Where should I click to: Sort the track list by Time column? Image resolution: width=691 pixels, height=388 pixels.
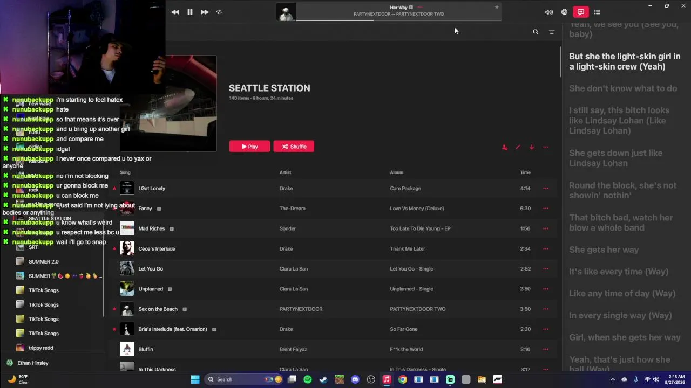(525, 172)
